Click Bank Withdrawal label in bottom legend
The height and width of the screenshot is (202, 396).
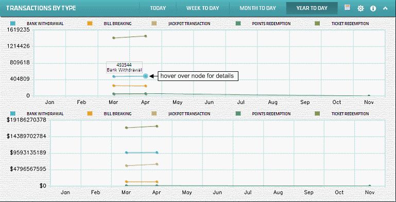tap(45, 114)
